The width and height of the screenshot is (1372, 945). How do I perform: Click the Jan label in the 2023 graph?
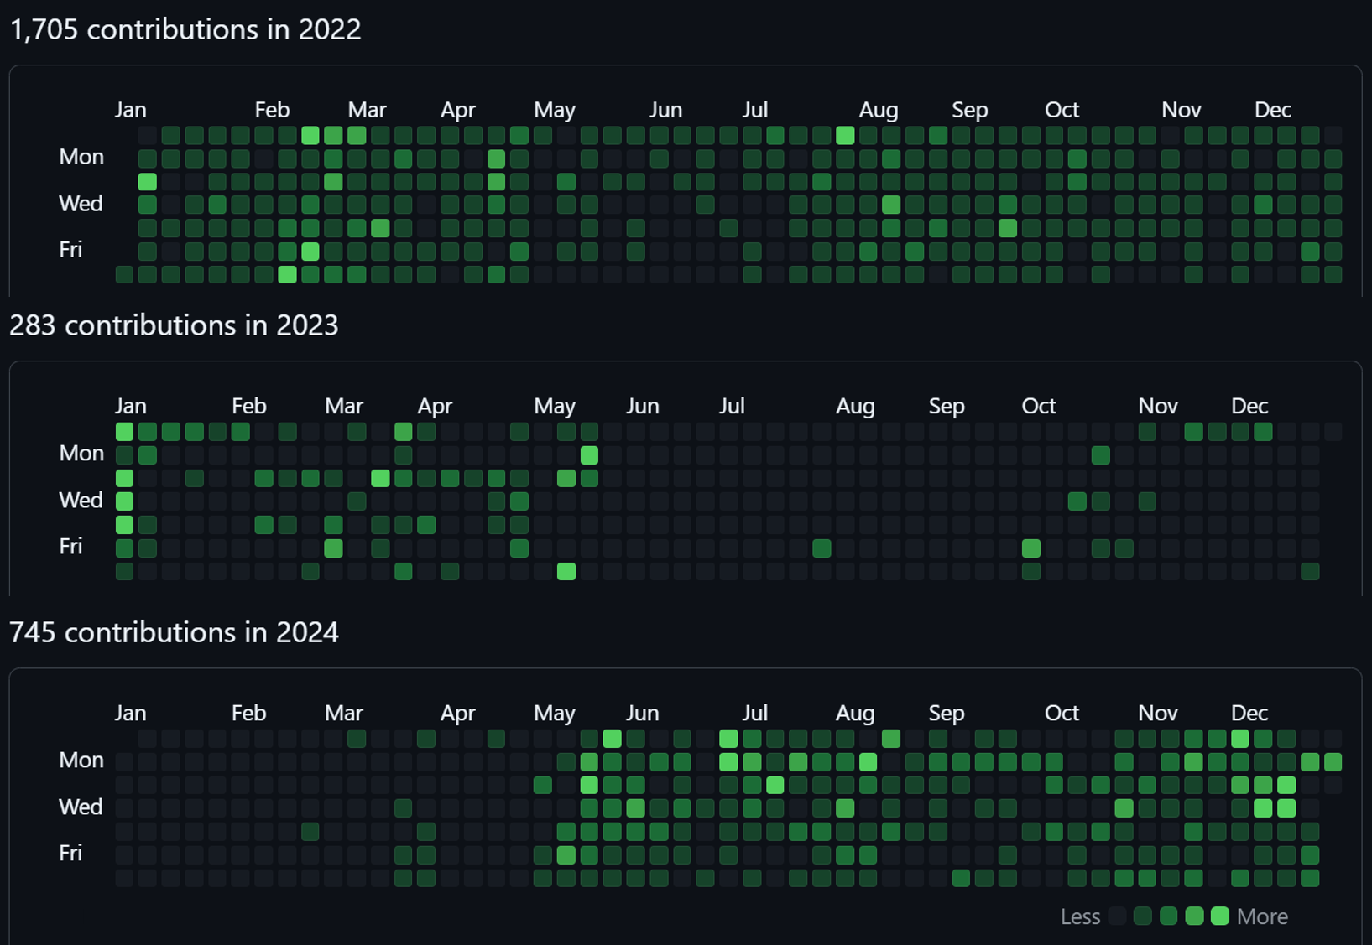click(x=130, y=406)
